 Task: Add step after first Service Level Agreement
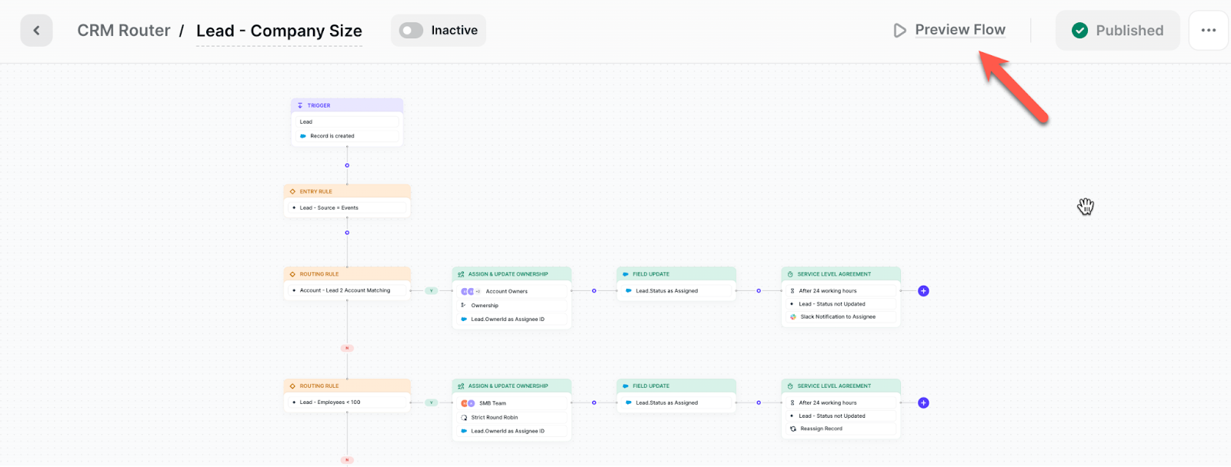coord(923,291)
